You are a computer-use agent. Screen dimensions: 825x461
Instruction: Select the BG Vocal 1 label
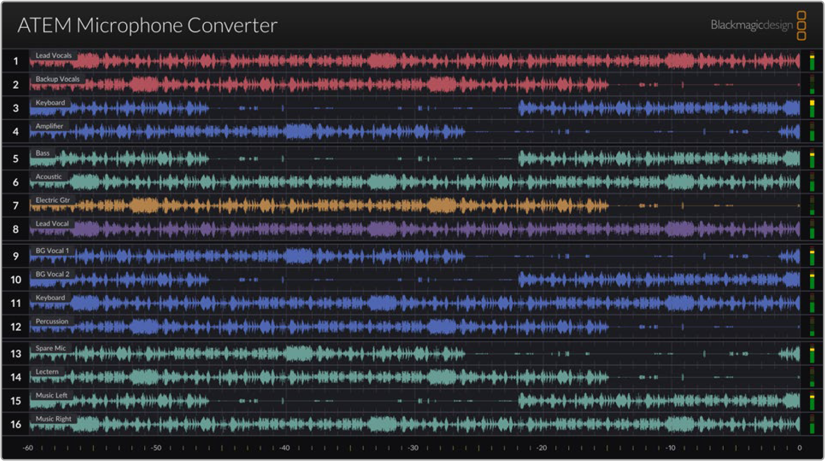(x=52, y=250)
